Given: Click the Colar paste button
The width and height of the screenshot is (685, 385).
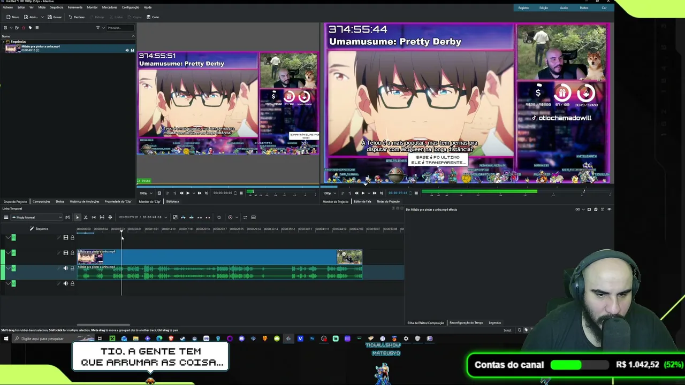Looking at the screenshot, I should pyautogui.click(x=153, y=17).
